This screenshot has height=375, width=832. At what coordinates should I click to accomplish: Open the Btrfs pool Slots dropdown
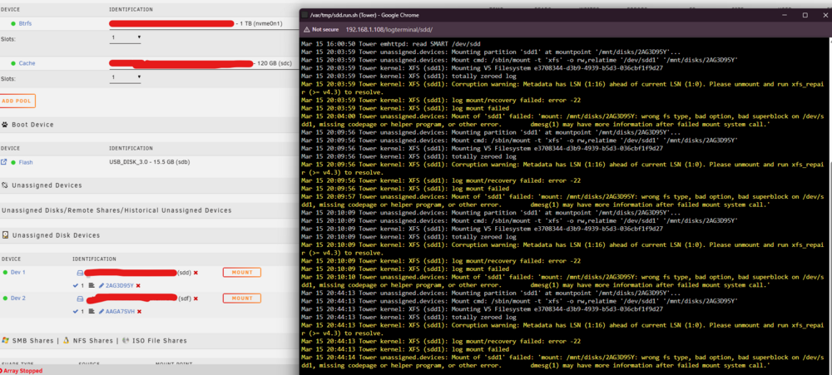click(x=126, y=37)
